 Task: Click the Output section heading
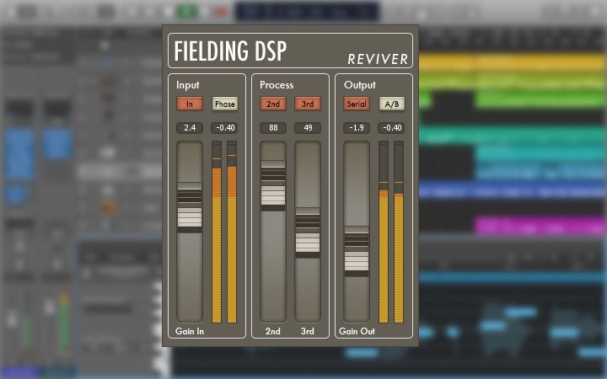pos(360,85)
